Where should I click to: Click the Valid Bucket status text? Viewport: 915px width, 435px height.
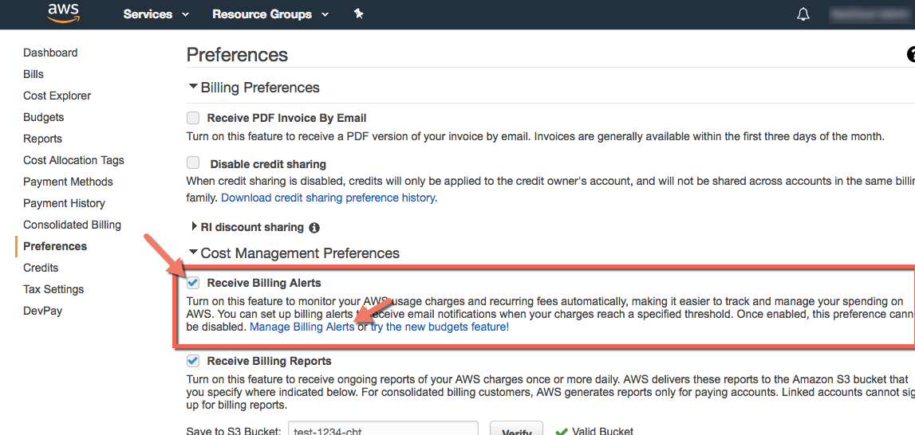coord(603,432)
